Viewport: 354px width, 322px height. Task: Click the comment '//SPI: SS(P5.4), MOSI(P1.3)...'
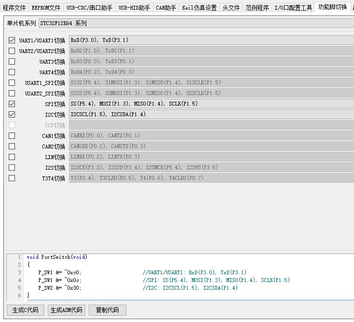(216, 280)
